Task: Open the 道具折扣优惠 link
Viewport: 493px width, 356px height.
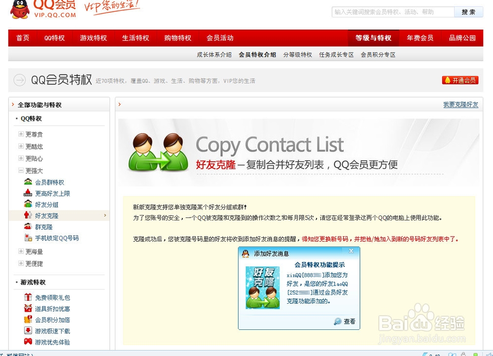Action: (x=53, y=309)
